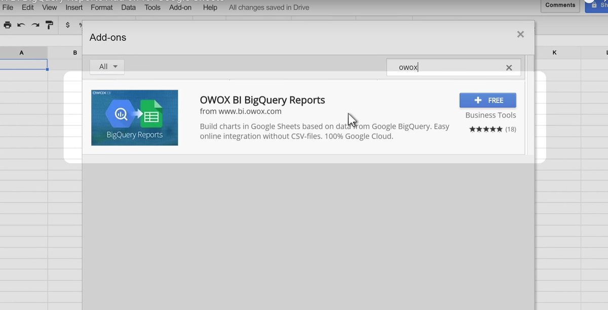Click the from www.bi.owox.com text
Screen dimensions: 608x310
(241, 111)
